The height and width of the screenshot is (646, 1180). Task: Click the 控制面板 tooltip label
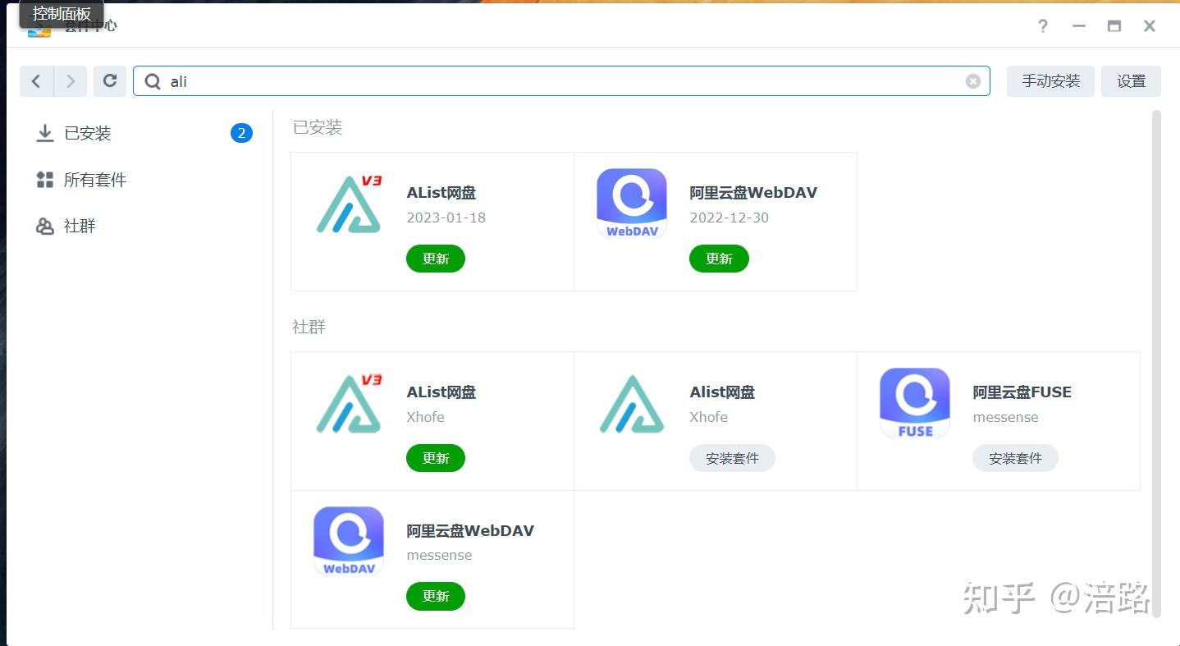62,14
